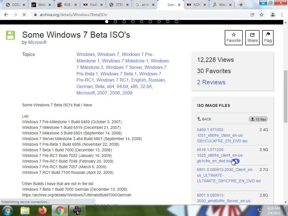The image size is (288, 216).
Task: Stop loading the page
Action: point(24,15)
